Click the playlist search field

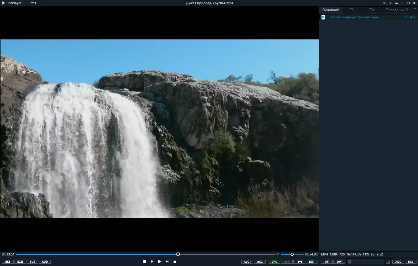(365, 261)
